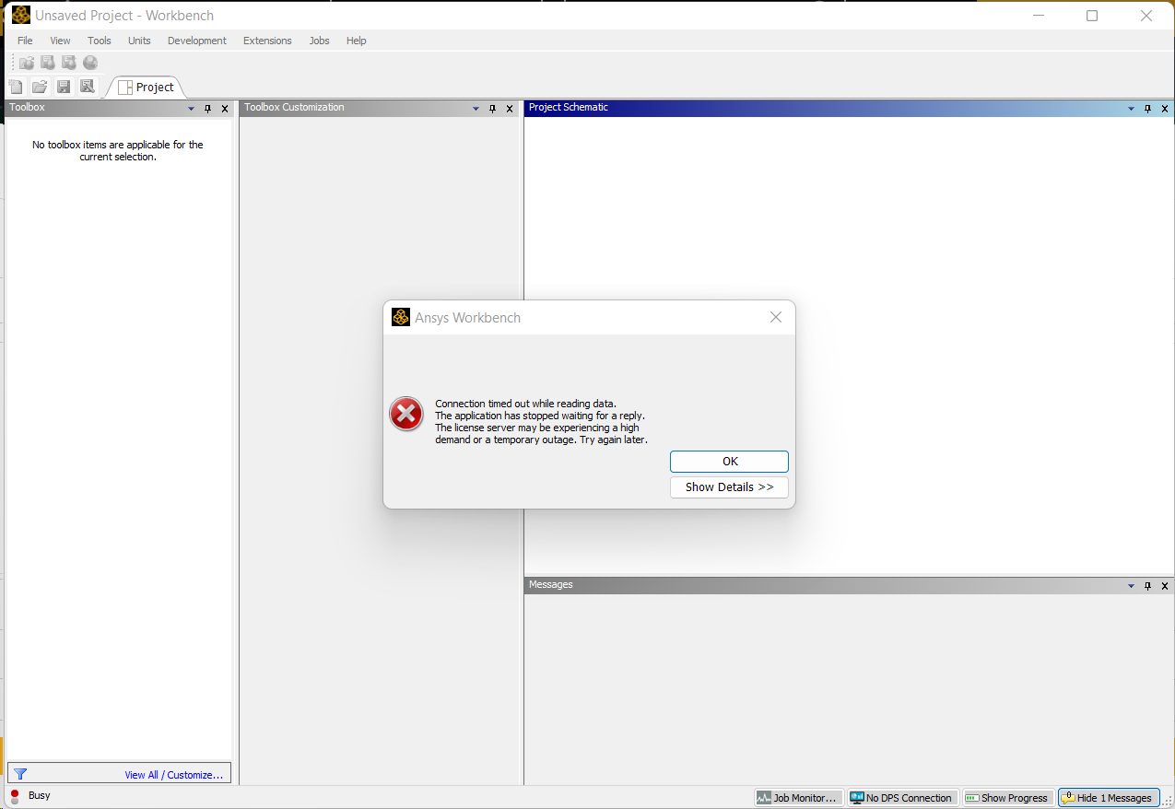This screenshot has width=1175, height=809.
Task: Close the Toolbox Customization panel
Action: coord(510,109)
